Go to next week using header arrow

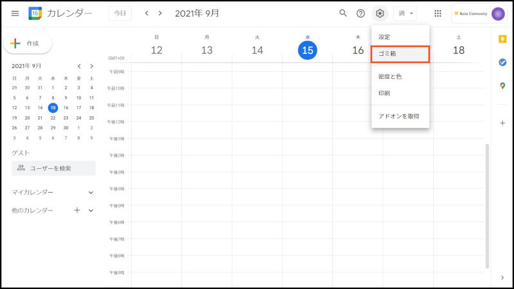160,13
